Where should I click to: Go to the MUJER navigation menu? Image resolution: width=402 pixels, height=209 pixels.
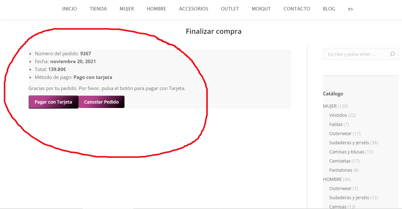127,9
